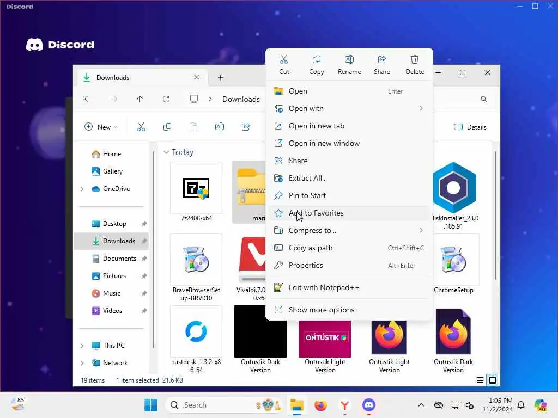Viewport: 558px width, 418px height.
Task: Choose Open in new window
Action: [349, 143]
